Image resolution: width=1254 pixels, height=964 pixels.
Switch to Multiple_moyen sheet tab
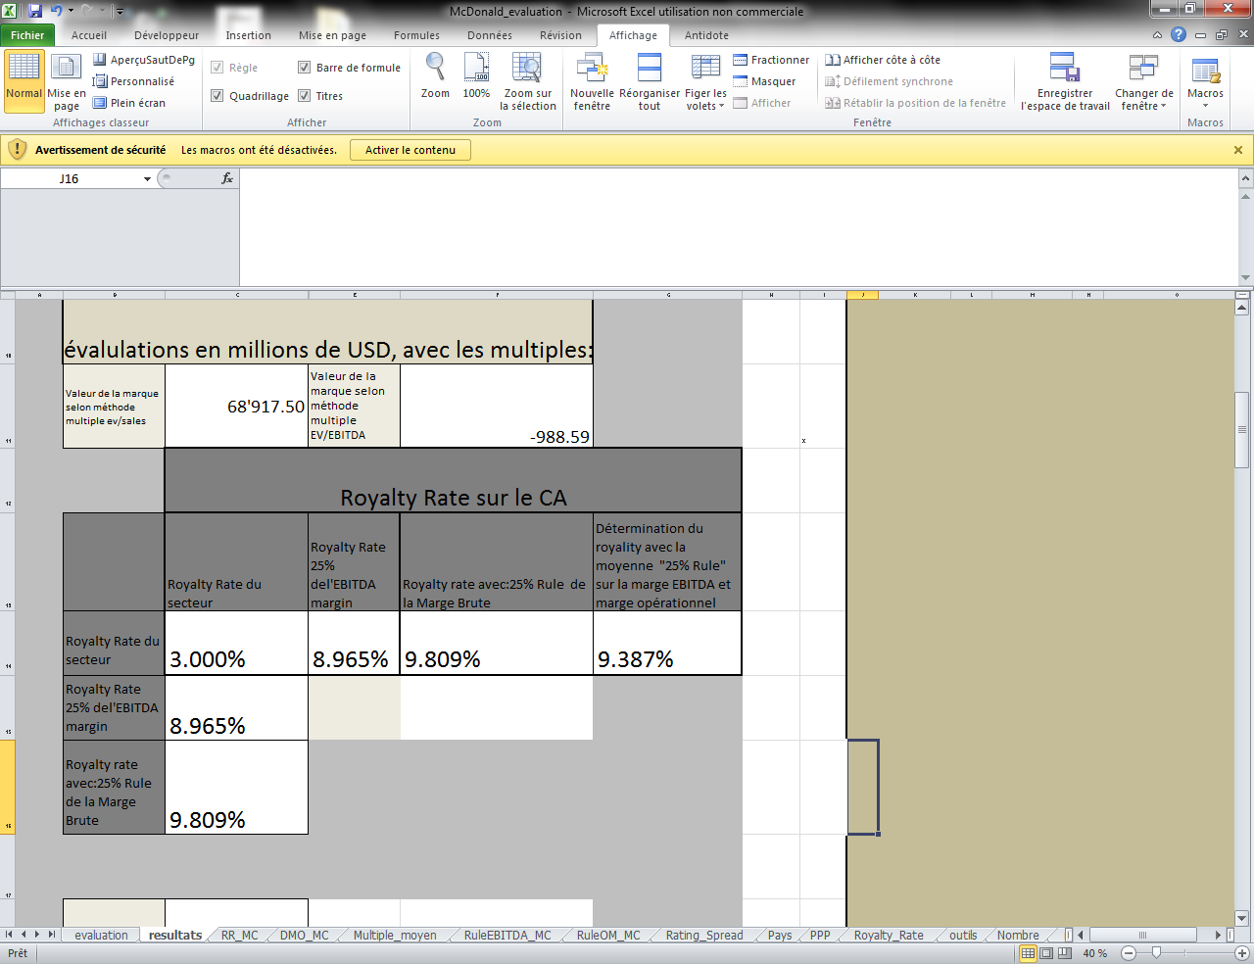(395, 936)
